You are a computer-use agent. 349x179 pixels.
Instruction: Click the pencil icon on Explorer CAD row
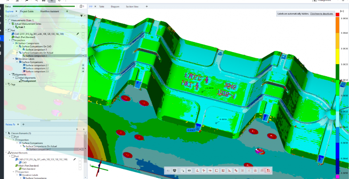point(78,34)
